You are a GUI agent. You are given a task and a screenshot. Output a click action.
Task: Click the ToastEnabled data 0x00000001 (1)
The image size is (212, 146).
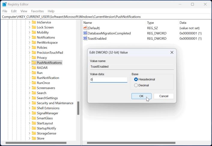[190, 38]
